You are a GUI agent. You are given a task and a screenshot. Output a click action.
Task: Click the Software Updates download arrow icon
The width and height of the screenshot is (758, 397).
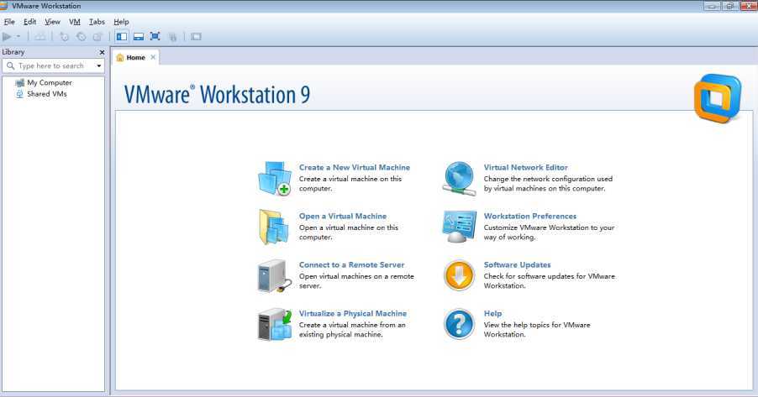pyautogui.click(x=459, y=275)
